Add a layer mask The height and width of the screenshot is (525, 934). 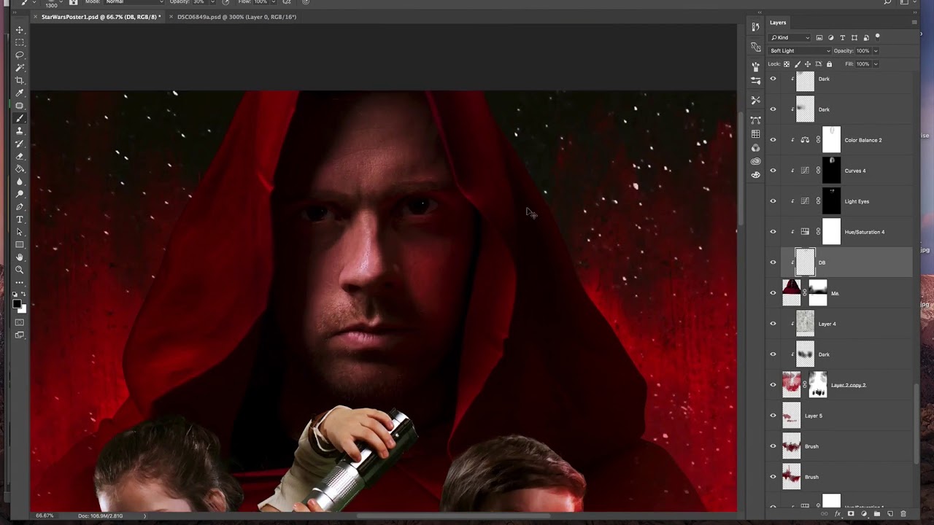pyautogui.click(x=850, y=514)
